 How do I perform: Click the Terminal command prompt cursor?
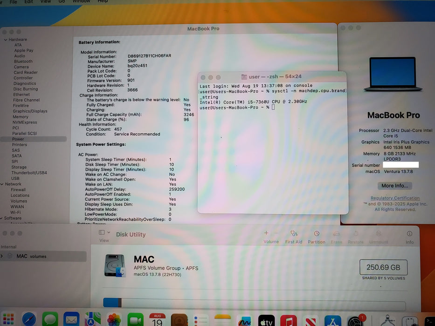click(x=273, y=107)
